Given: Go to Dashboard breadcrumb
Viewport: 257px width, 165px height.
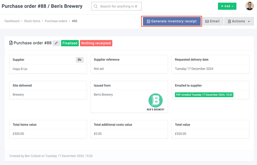Looking at the screenshot, I should (x=12, y=21).
